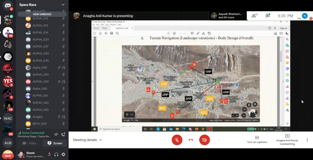Image resolution: width=313 pixels, height=160 pixels.
Task: Disconnect from the Discord voice channel
Action: [63, 134]
